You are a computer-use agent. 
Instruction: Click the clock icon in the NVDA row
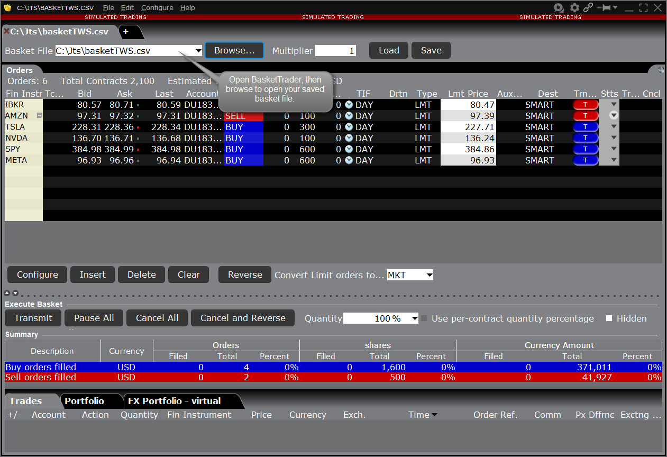pyautogui.click(x=349, y=138)
